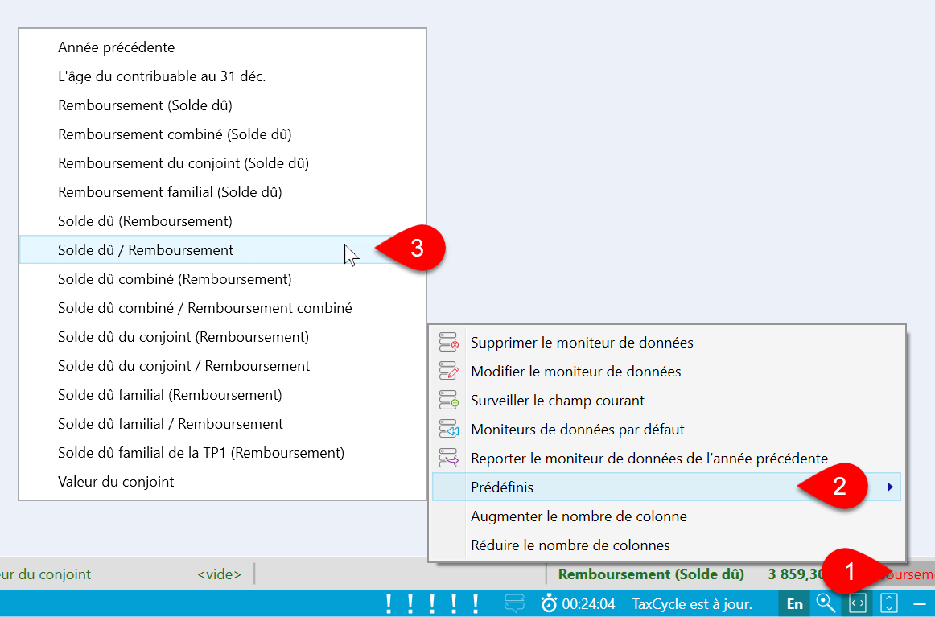The height and width of the screenshot is (617, 935).
Task: Choose Solde dû familial de la TP1 (Remboursement)
Action: tap(223, 452)
